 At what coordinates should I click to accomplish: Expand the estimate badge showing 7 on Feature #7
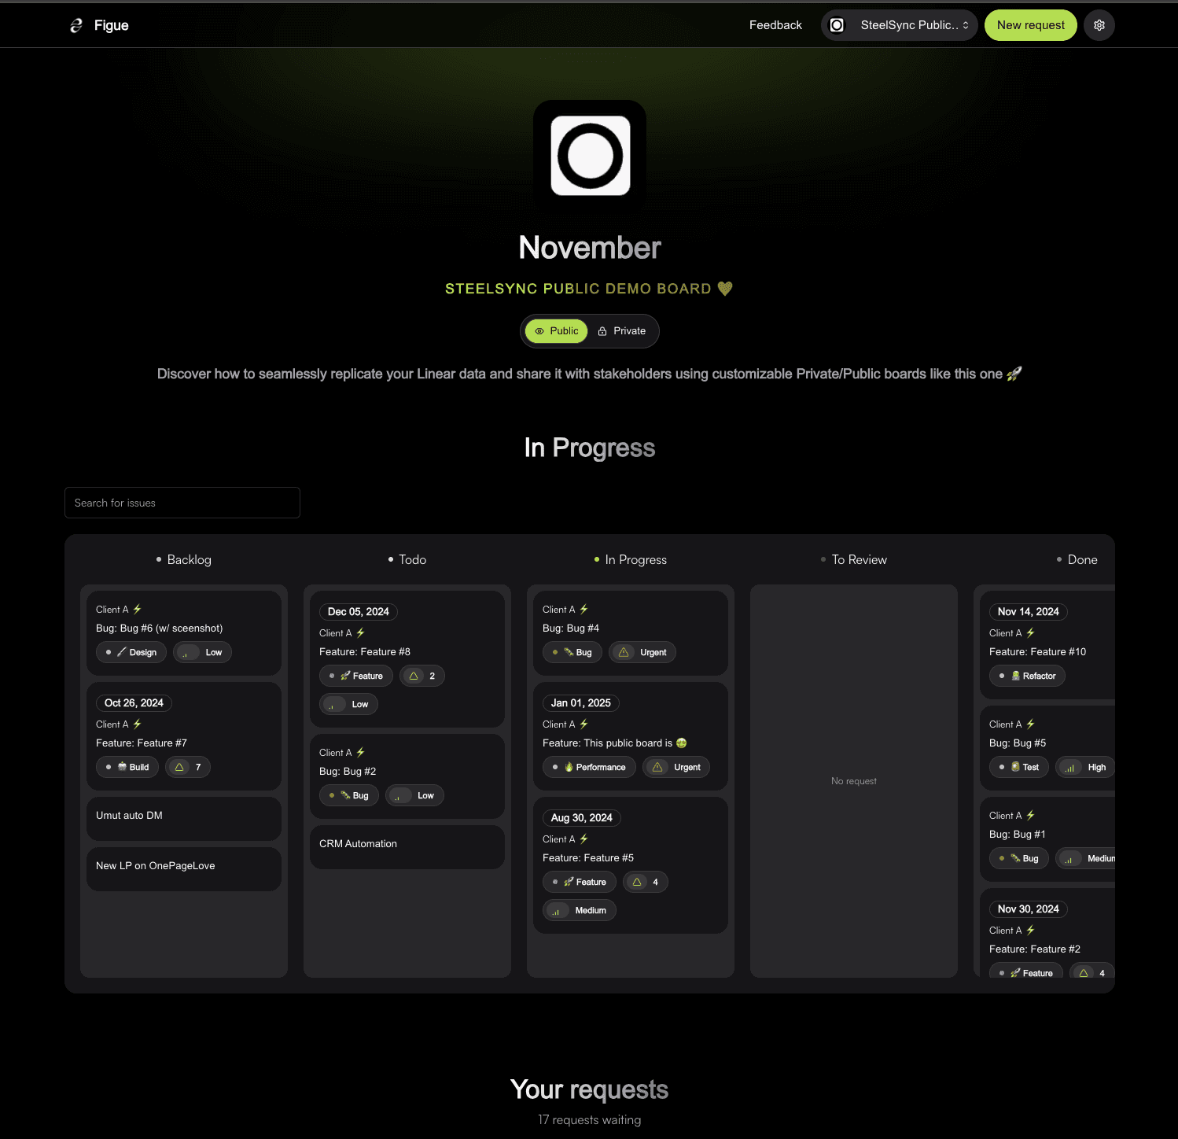[188, 767]
